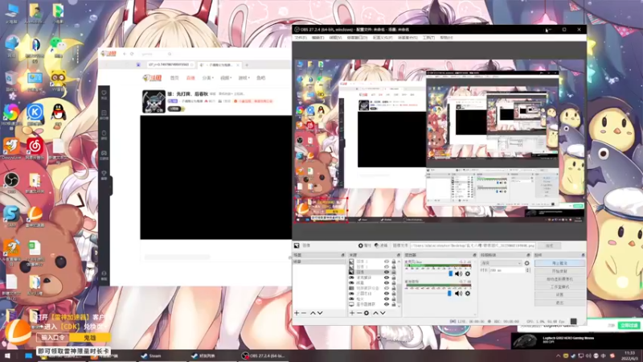The height and width of the screenshot is (362, 643).
Task: Click the streamer skull avatar thumbnail
Action: (154, 102)
